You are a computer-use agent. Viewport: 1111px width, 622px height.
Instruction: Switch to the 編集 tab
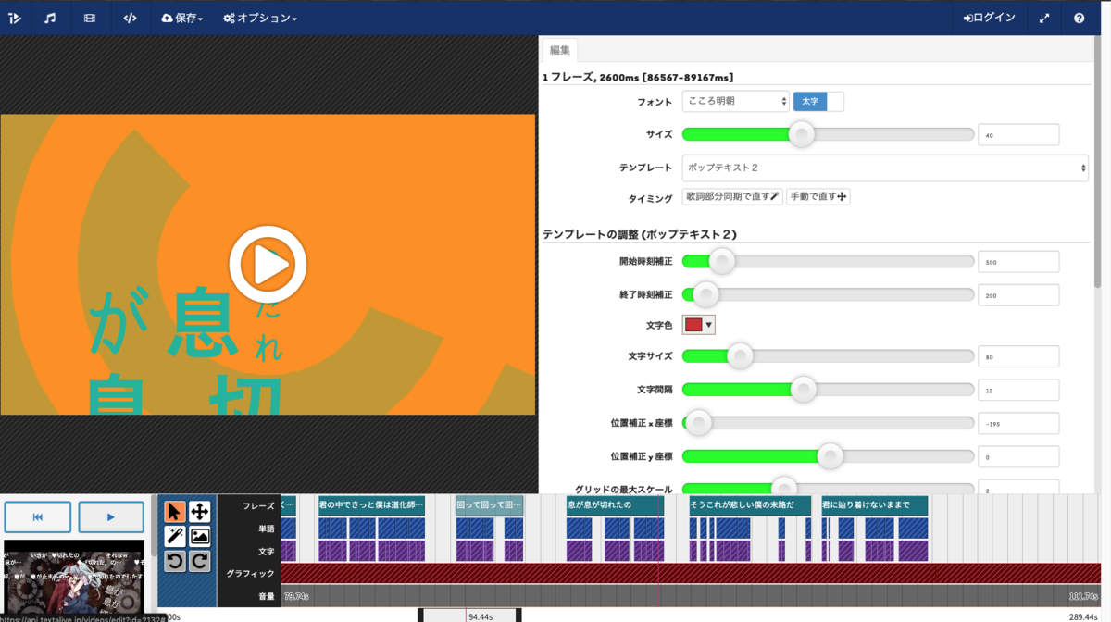[560, 51]
